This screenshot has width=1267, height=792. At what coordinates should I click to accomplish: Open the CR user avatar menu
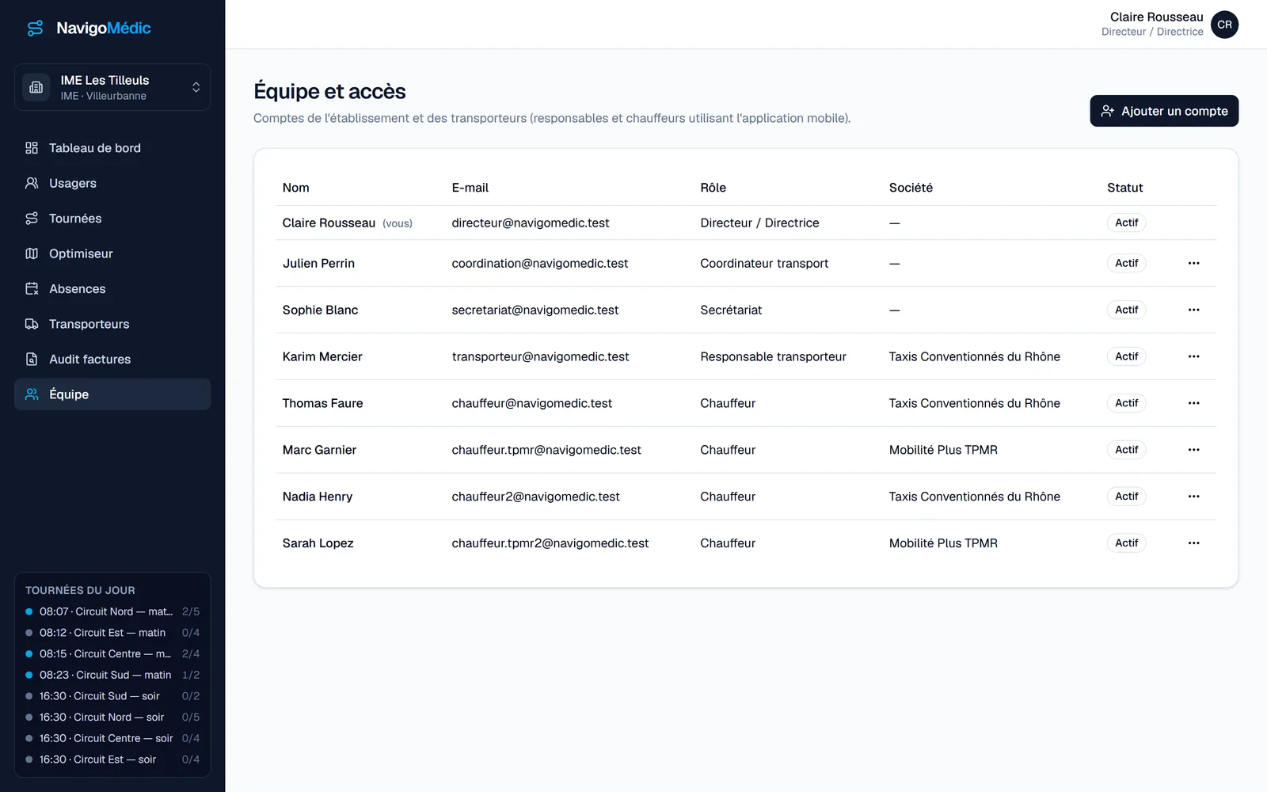tap(1224, 25)
